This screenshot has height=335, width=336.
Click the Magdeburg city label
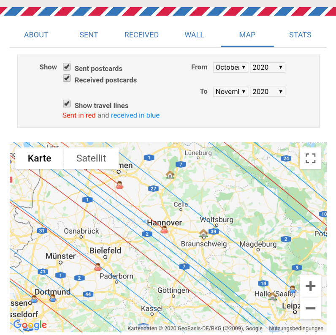click(258, 244)
